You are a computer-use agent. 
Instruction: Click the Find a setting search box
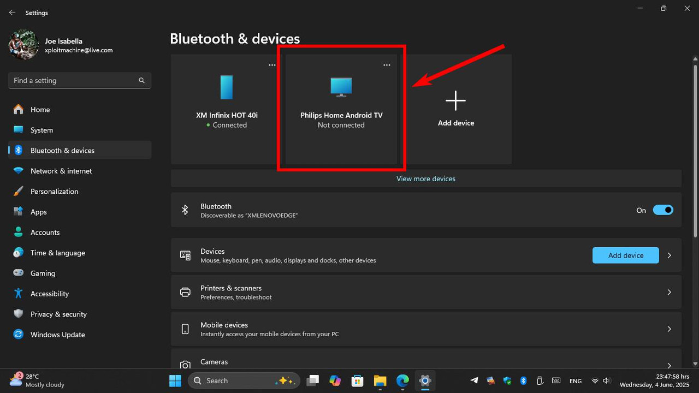coord(80,80)
